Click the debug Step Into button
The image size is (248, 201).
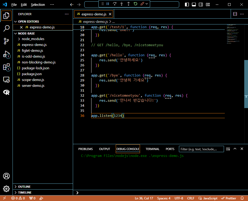(122, 4)
